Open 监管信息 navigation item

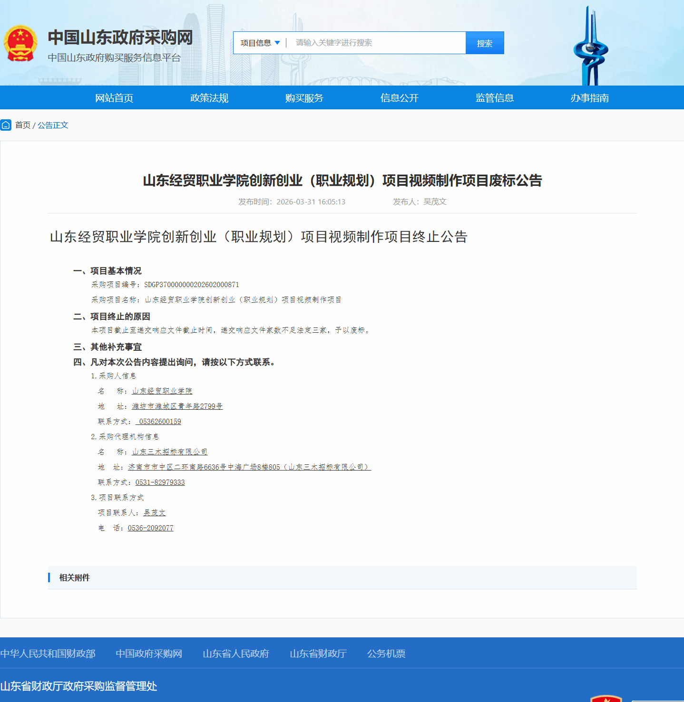pos(495,98)
